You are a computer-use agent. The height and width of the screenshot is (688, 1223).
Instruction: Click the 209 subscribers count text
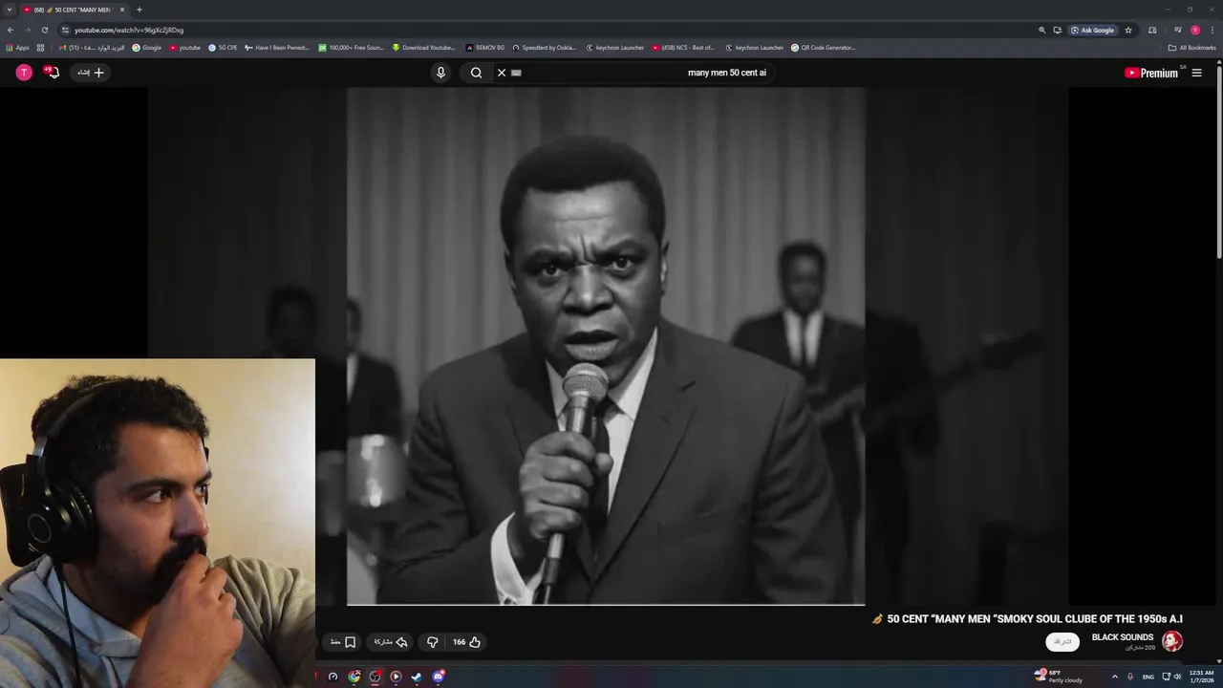point(1140,648)
